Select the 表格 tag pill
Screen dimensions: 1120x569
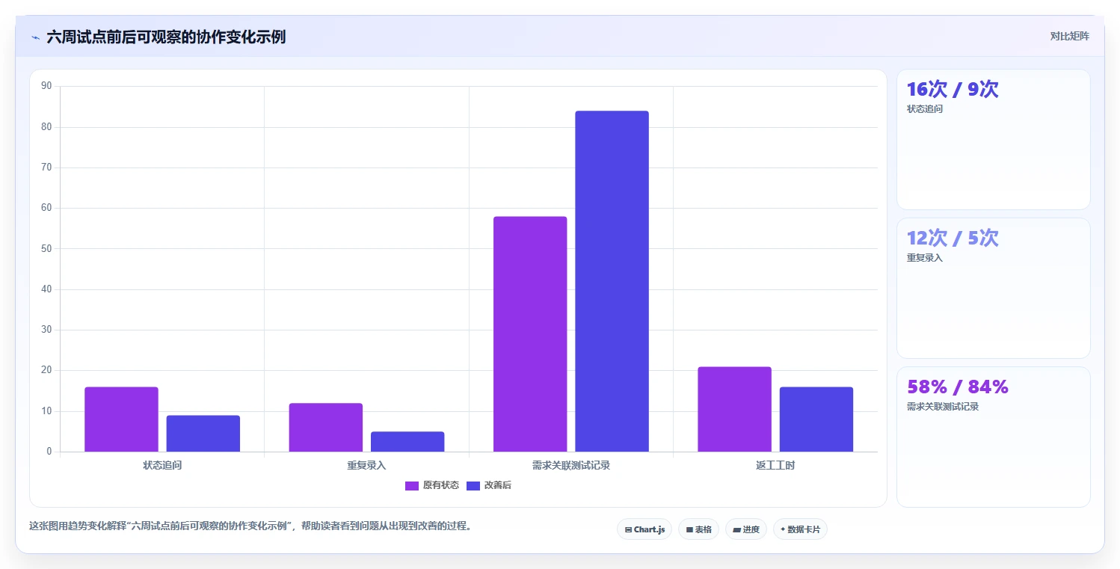point(698,529)
